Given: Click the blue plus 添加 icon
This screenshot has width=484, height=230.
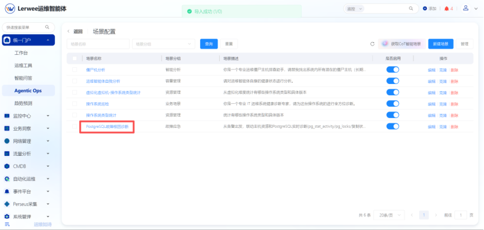Looking at the screenshot, I should 425,9.
